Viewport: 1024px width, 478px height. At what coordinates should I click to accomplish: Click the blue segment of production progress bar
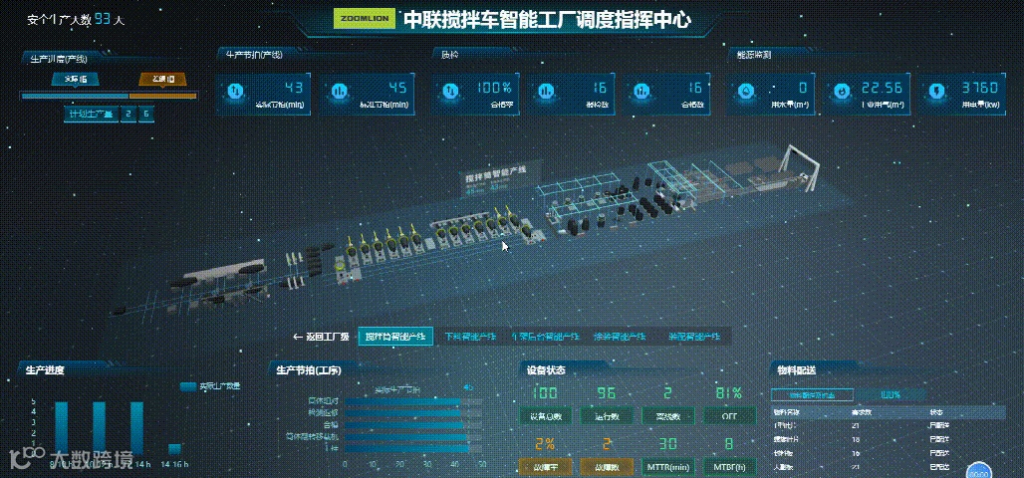click(x=75, y=96)
